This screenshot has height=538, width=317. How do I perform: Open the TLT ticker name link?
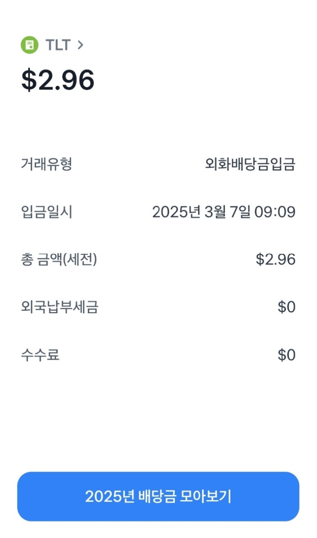[x=58, y=45]
